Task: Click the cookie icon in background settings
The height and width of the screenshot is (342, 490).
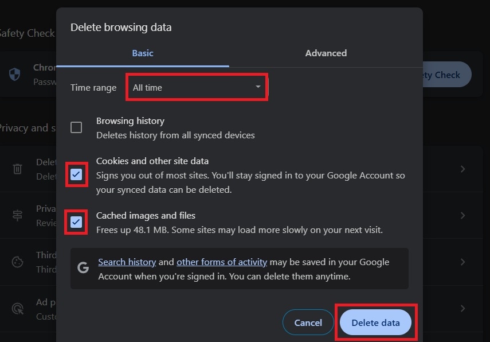Action: [x=18, y=262]
